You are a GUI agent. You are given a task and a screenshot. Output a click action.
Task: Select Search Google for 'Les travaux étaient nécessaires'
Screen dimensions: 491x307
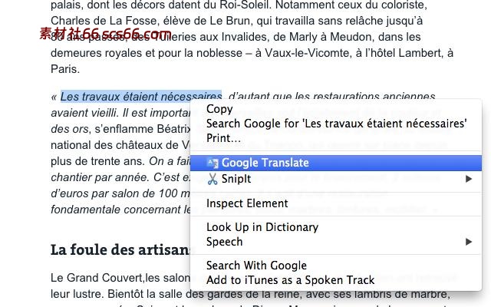(x=336, y=123)
